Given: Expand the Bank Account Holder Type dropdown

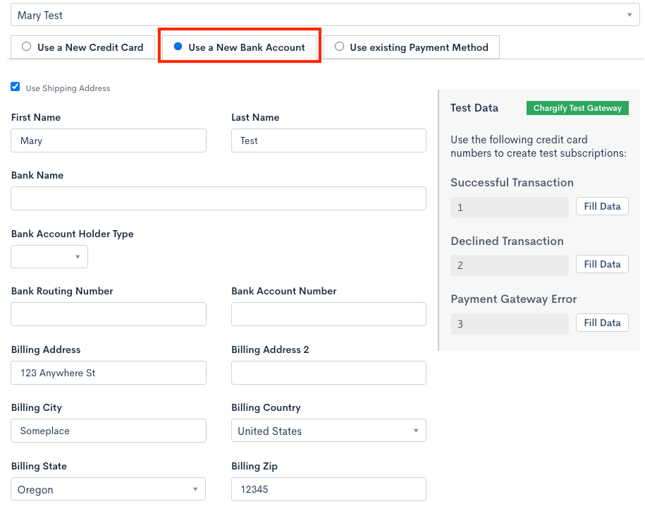Looking at the screenshot, I should 49,257.
